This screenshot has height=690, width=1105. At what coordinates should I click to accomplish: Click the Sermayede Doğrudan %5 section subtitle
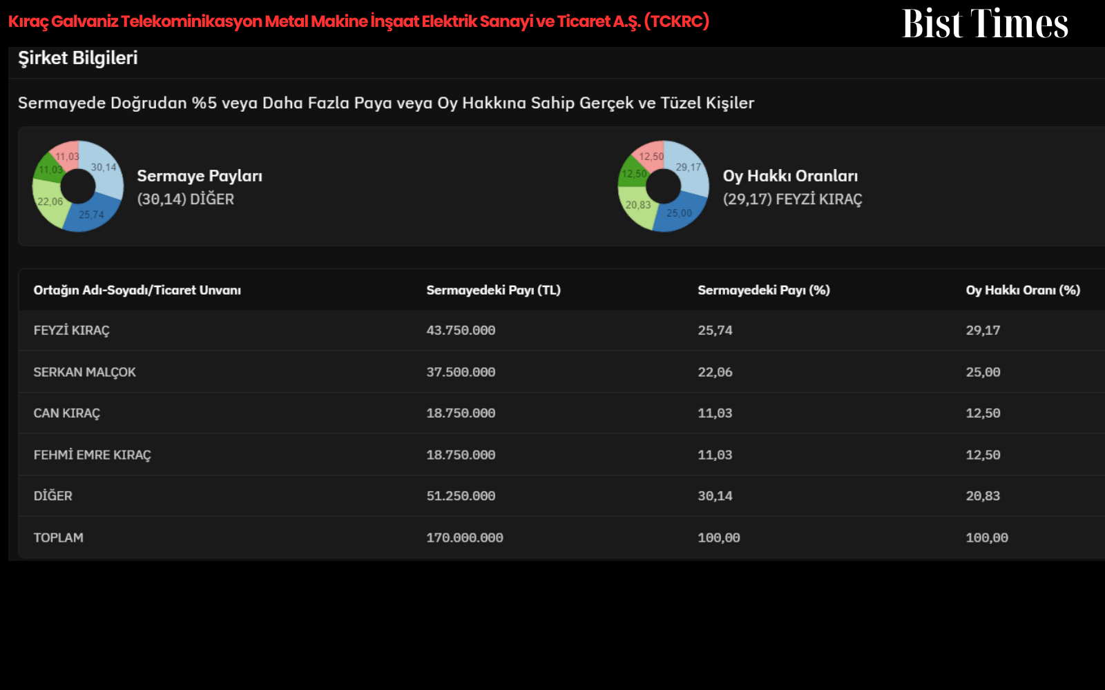[x=386, y=103]
